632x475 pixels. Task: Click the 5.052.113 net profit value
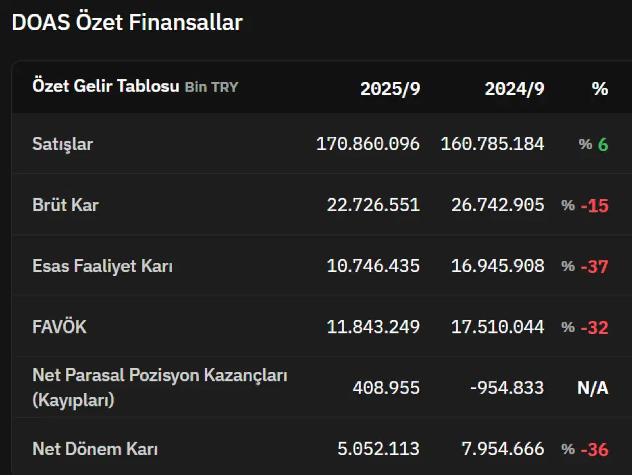378,449
